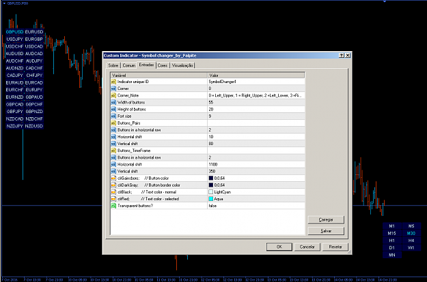
Task: Switch to the Visualização tab
Action: [182, 65]
